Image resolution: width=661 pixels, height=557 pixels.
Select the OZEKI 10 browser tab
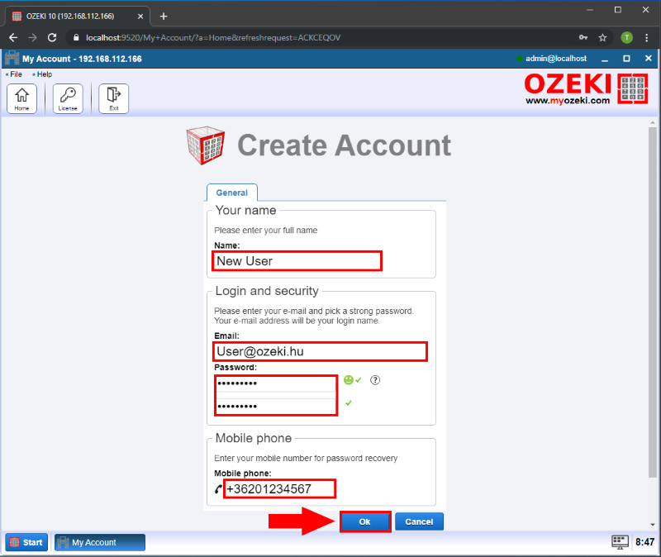pyautogui.click(x=78, y=16)
